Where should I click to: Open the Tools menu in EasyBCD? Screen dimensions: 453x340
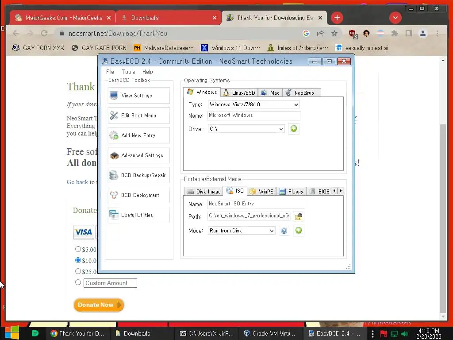point(128,72)
